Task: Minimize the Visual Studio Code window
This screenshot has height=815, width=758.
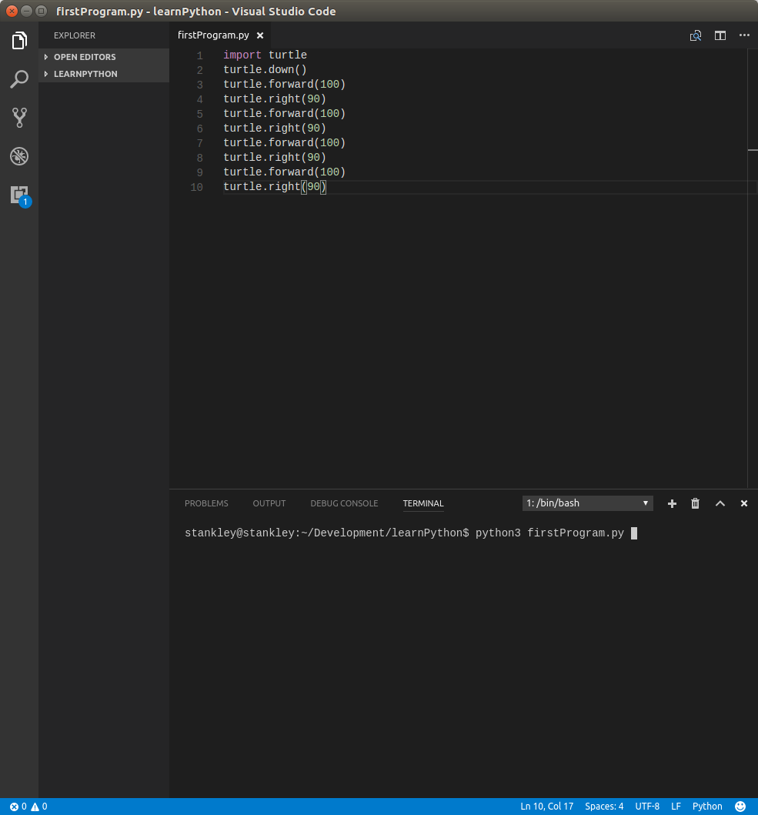Action: tap(26, 11)
